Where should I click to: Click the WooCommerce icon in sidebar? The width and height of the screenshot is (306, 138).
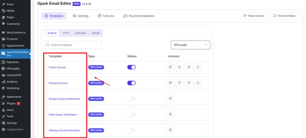[3, 32]
